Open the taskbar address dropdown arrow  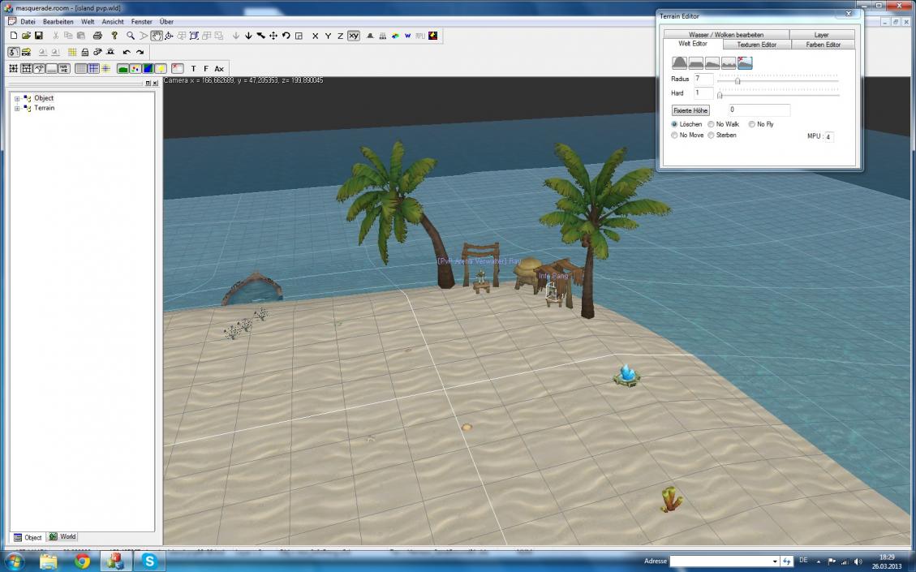775,561
